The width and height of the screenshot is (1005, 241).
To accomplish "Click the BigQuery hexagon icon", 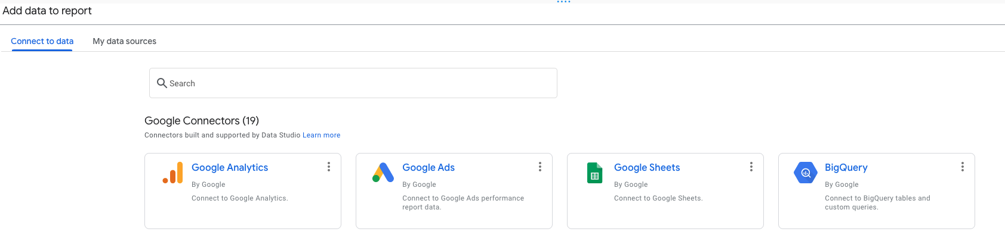I will coord(806,173).
